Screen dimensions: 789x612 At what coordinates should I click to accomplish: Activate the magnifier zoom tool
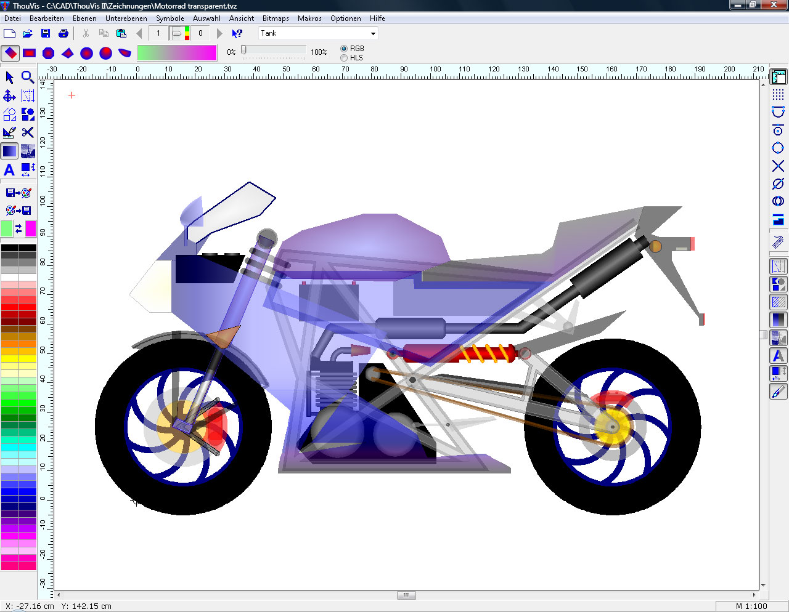[x=28, y=77]
